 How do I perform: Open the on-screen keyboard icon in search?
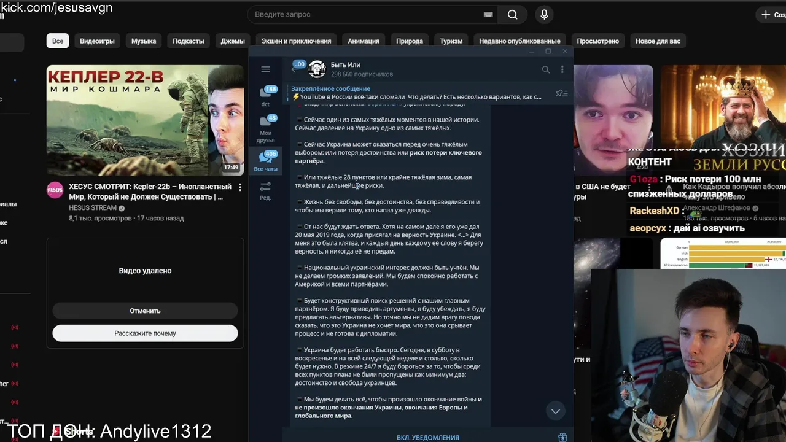click(488, 14)
